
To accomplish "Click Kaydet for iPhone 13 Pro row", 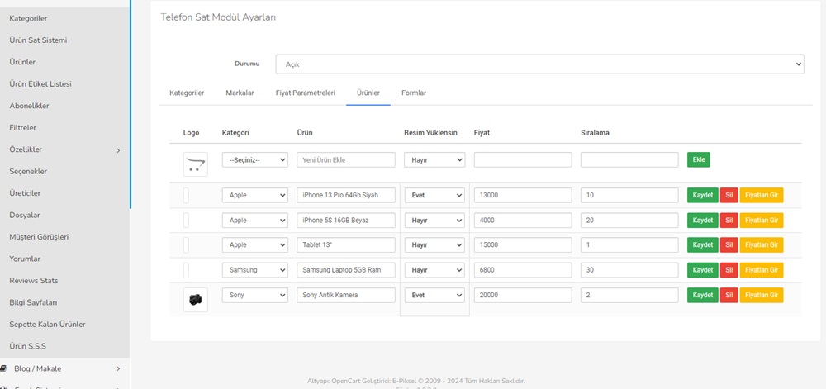I will coord(703,195).
